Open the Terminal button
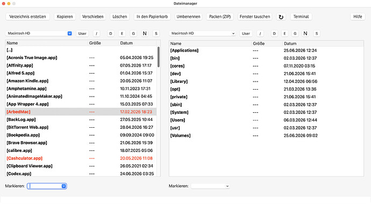371x204 pixels. pos(301,17)
